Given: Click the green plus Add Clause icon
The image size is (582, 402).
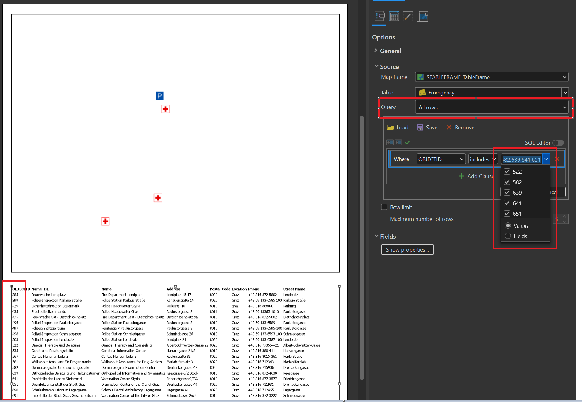Looking at the screenshot, I should pyautogui.click(x=461, y=176).
